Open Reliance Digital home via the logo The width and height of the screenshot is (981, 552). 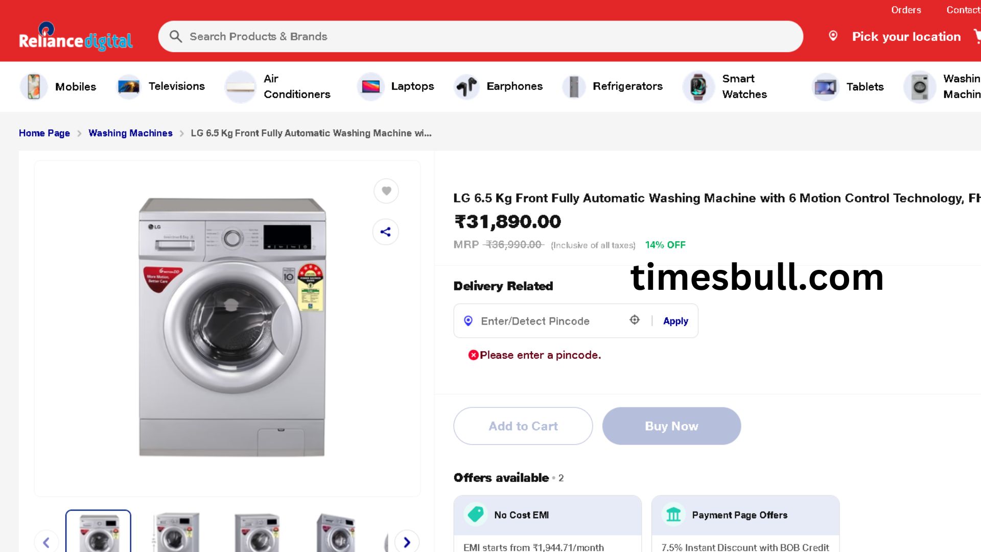coord(76,36)
